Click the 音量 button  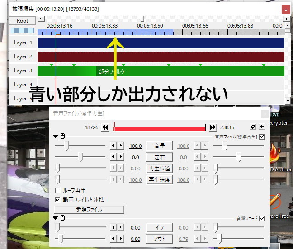tap(159, 146)
